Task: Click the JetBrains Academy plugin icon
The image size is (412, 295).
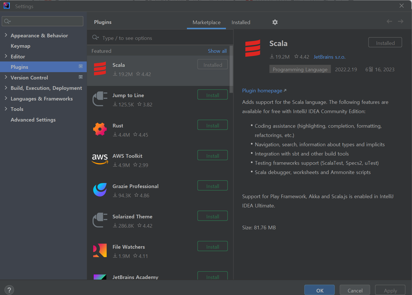Action: pyautogui.click(x=100, y=277)
